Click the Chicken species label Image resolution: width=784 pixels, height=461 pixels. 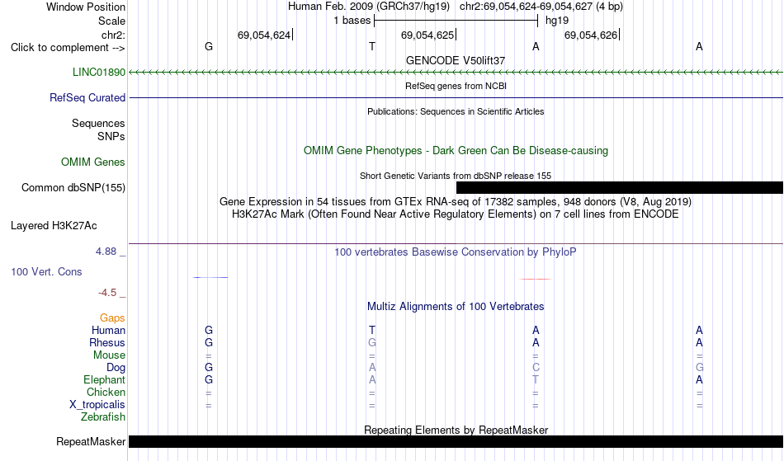click(x=106, y=392)
